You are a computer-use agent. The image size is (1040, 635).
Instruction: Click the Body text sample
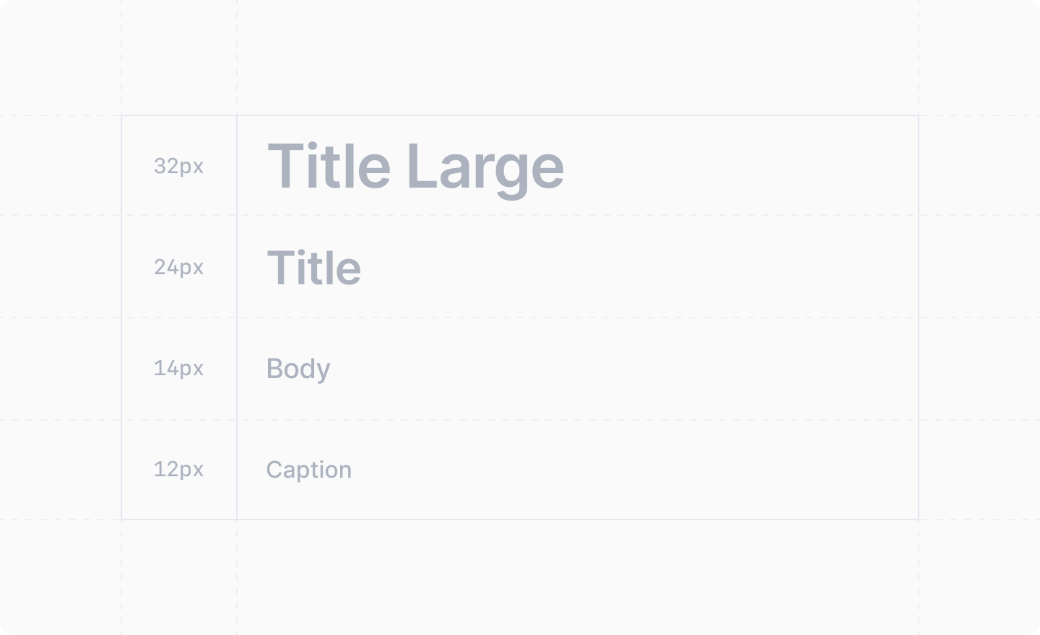298,369
